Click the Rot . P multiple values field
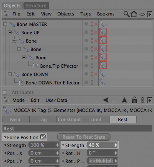This screenshot has height=167, width=154. click(102, 161)
